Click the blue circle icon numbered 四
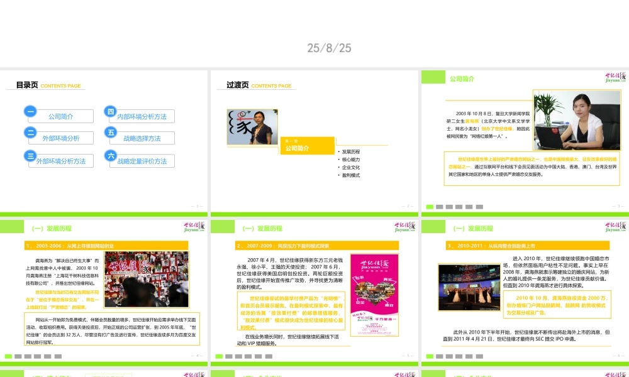 click(111, 111)
